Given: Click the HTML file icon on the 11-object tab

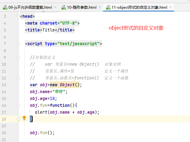Looking at the screenshot, I should 108,7.
